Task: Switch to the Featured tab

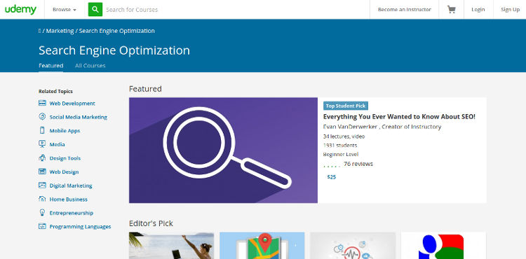Action: click(x=51, y=66)
